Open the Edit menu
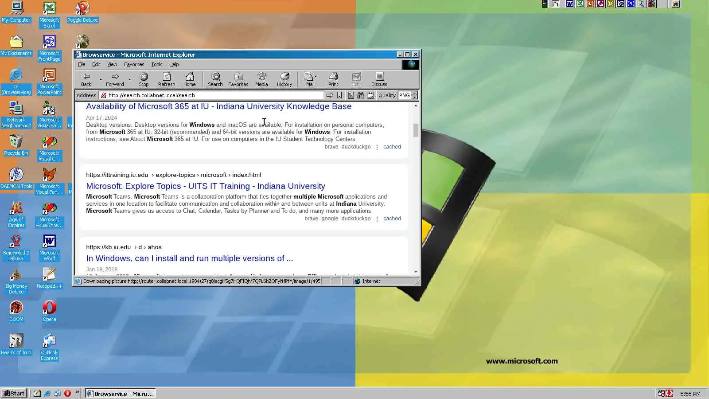 coord(96,64)
